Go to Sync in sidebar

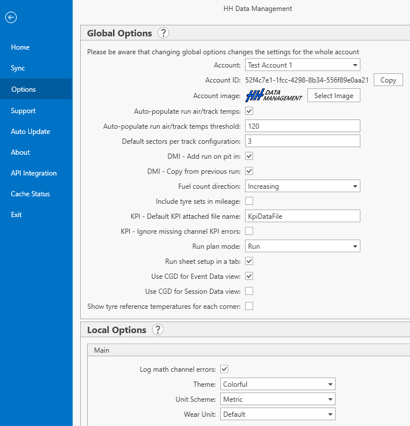click(x=18, y=68)
